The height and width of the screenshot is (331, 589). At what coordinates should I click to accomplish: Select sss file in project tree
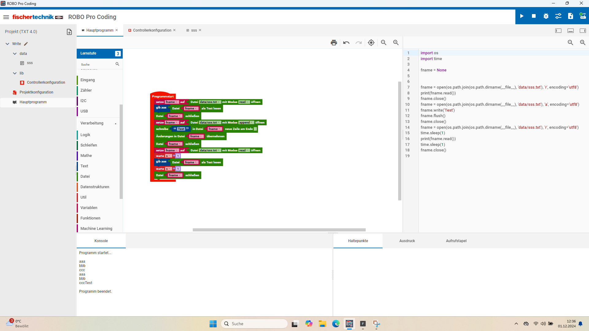[30, 63]
